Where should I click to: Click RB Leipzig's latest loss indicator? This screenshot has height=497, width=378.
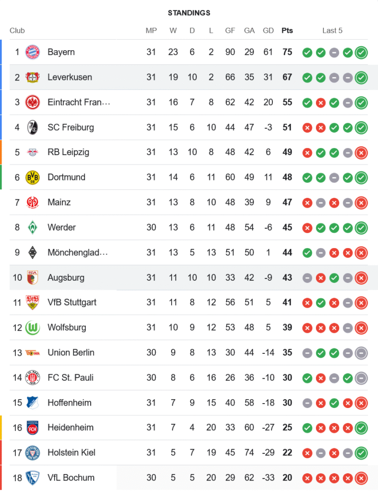click(361, 153)
